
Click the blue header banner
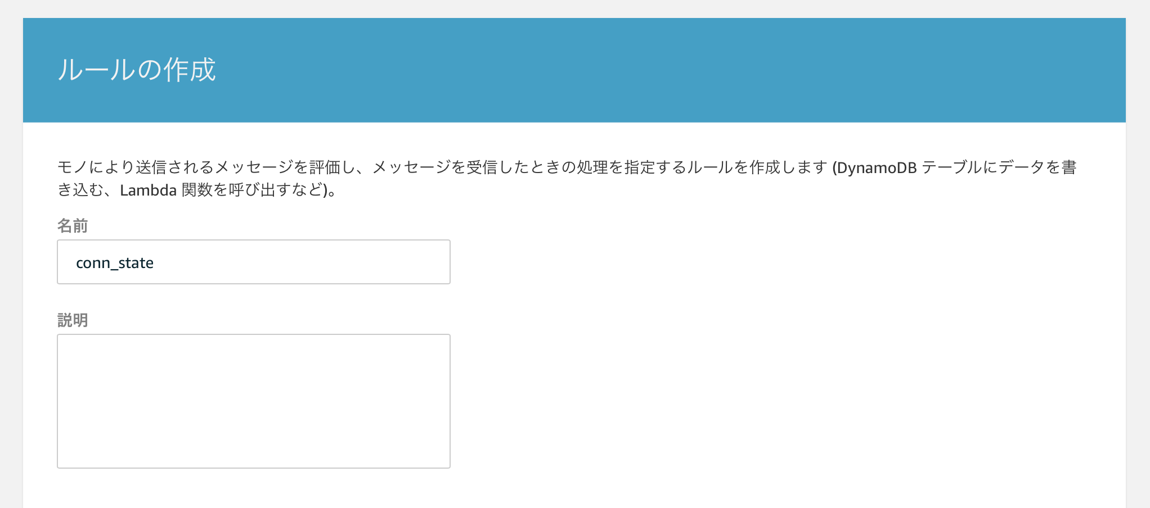[x=675, y=70]
